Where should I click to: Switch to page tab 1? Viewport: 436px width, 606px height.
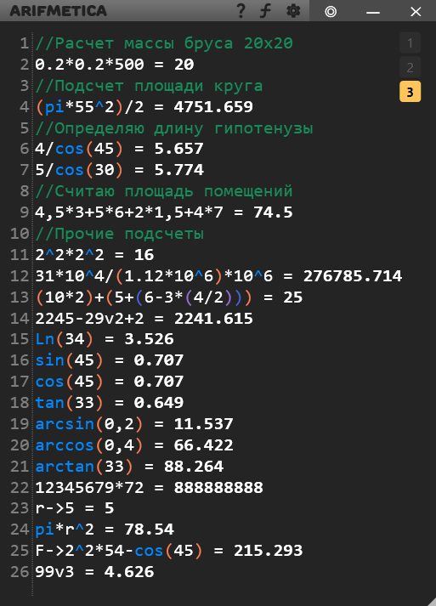411,42
